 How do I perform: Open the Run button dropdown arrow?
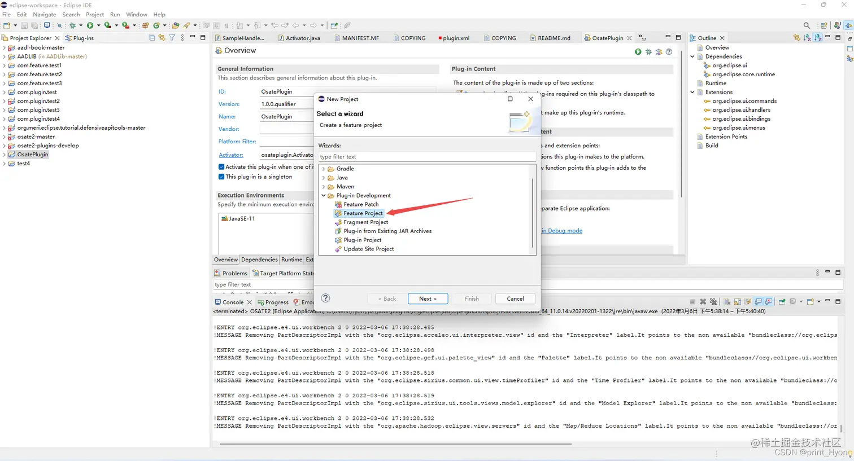[98, 25]
